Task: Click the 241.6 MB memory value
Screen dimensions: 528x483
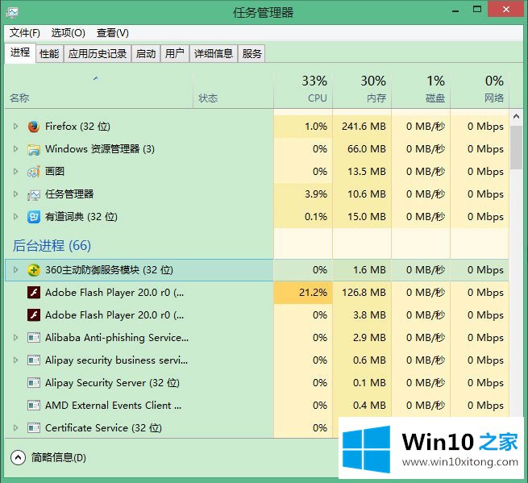Action: (364, 127)
